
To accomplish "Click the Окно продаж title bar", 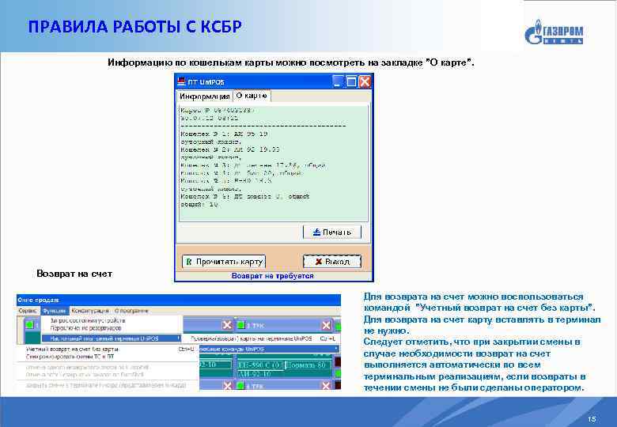I will (179, 300).
